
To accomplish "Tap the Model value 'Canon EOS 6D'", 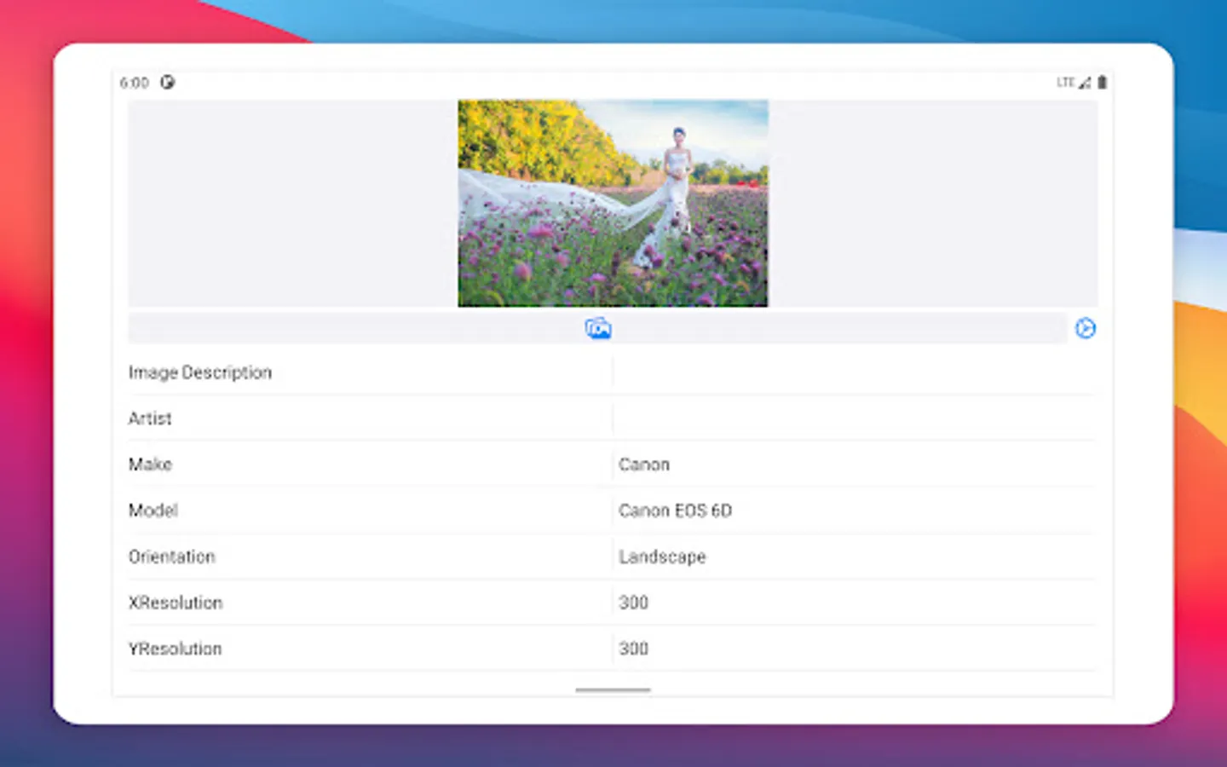I will pos(675,510).
